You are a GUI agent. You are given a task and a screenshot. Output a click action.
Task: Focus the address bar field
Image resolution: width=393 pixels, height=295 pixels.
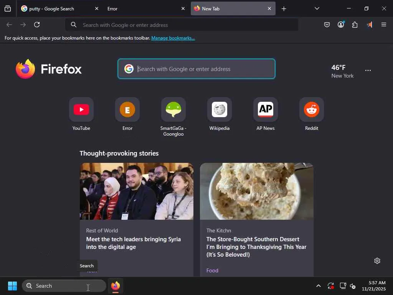tap(182, 25)
